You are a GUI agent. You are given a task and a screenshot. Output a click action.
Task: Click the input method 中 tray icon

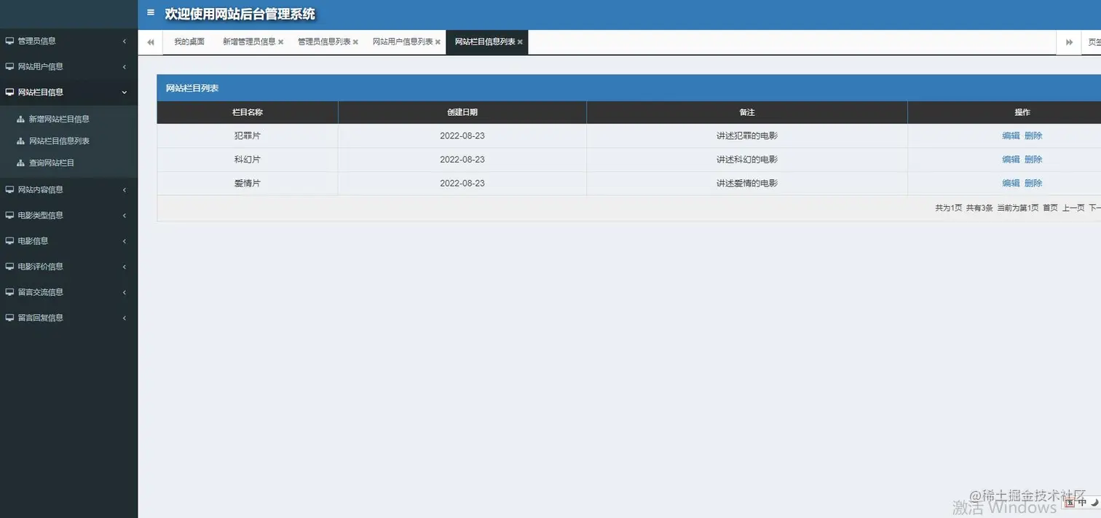tap(1082, 502)
